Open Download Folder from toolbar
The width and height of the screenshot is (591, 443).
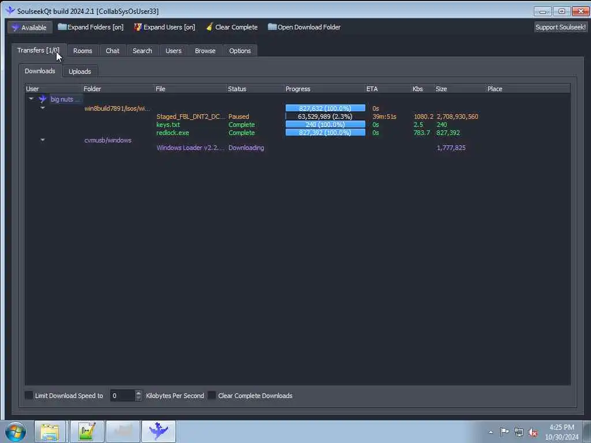pyautogui.click(x=304, y=27)
